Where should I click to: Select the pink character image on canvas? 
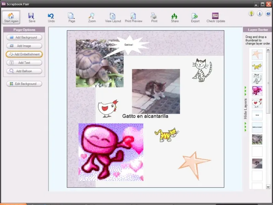(x=111, y=152)
